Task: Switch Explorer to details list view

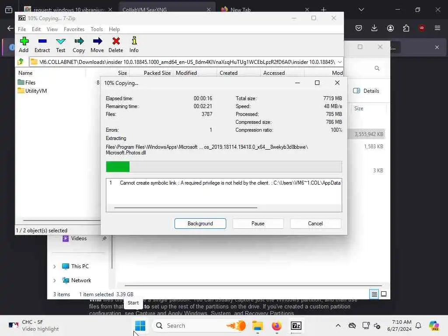Action: pos(374,294)
